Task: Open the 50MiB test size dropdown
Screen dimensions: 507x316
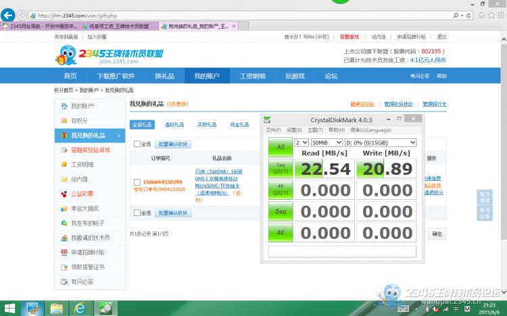Action: [327, 142]
